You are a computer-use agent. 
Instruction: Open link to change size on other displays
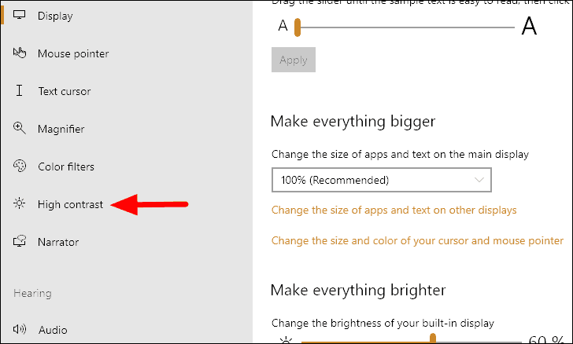coord(394,210)
